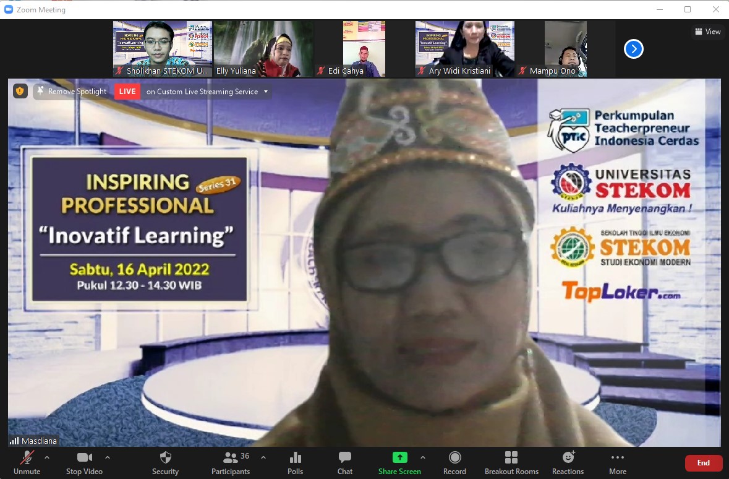This screenshot has height=479, width=729.
Task: Click the blue next-page arrow in gallery strip
Action: [x=634, y=49]
